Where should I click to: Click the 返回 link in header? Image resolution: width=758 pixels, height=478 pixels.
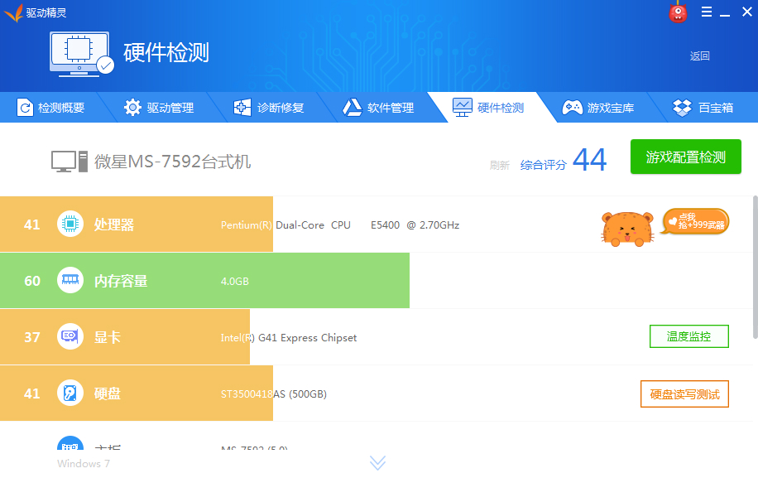(x=700, y=56)
